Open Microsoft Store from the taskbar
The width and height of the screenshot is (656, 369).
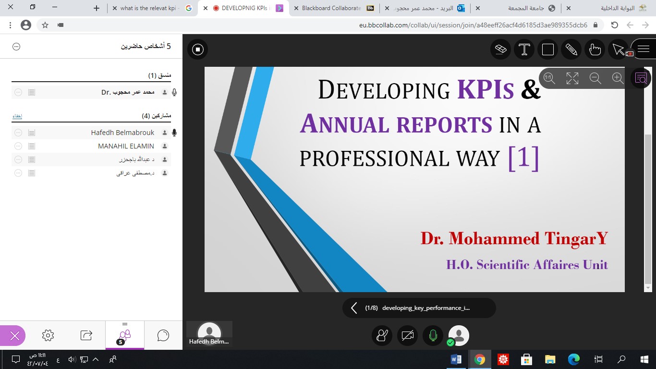coord(527,359)
